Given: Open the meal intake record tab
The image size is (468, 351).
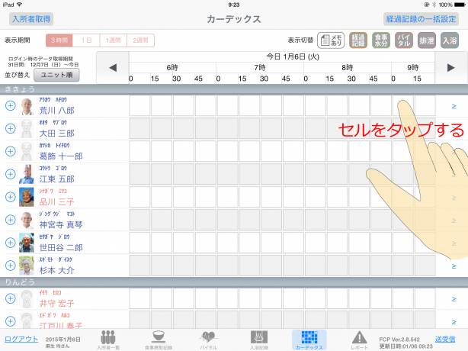Looking at the screenshot, I should [x=158, y=340].
